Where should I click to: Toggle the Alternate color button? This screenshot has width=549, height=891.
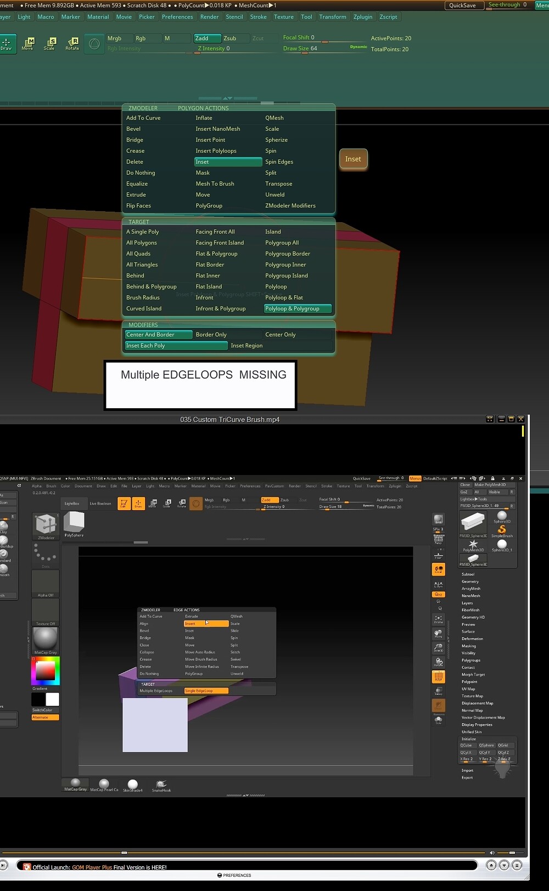point(45,717)
